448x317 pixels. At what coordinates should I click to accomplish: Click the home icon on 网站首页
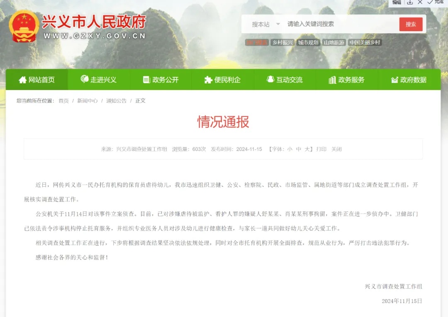pos(23,80)
